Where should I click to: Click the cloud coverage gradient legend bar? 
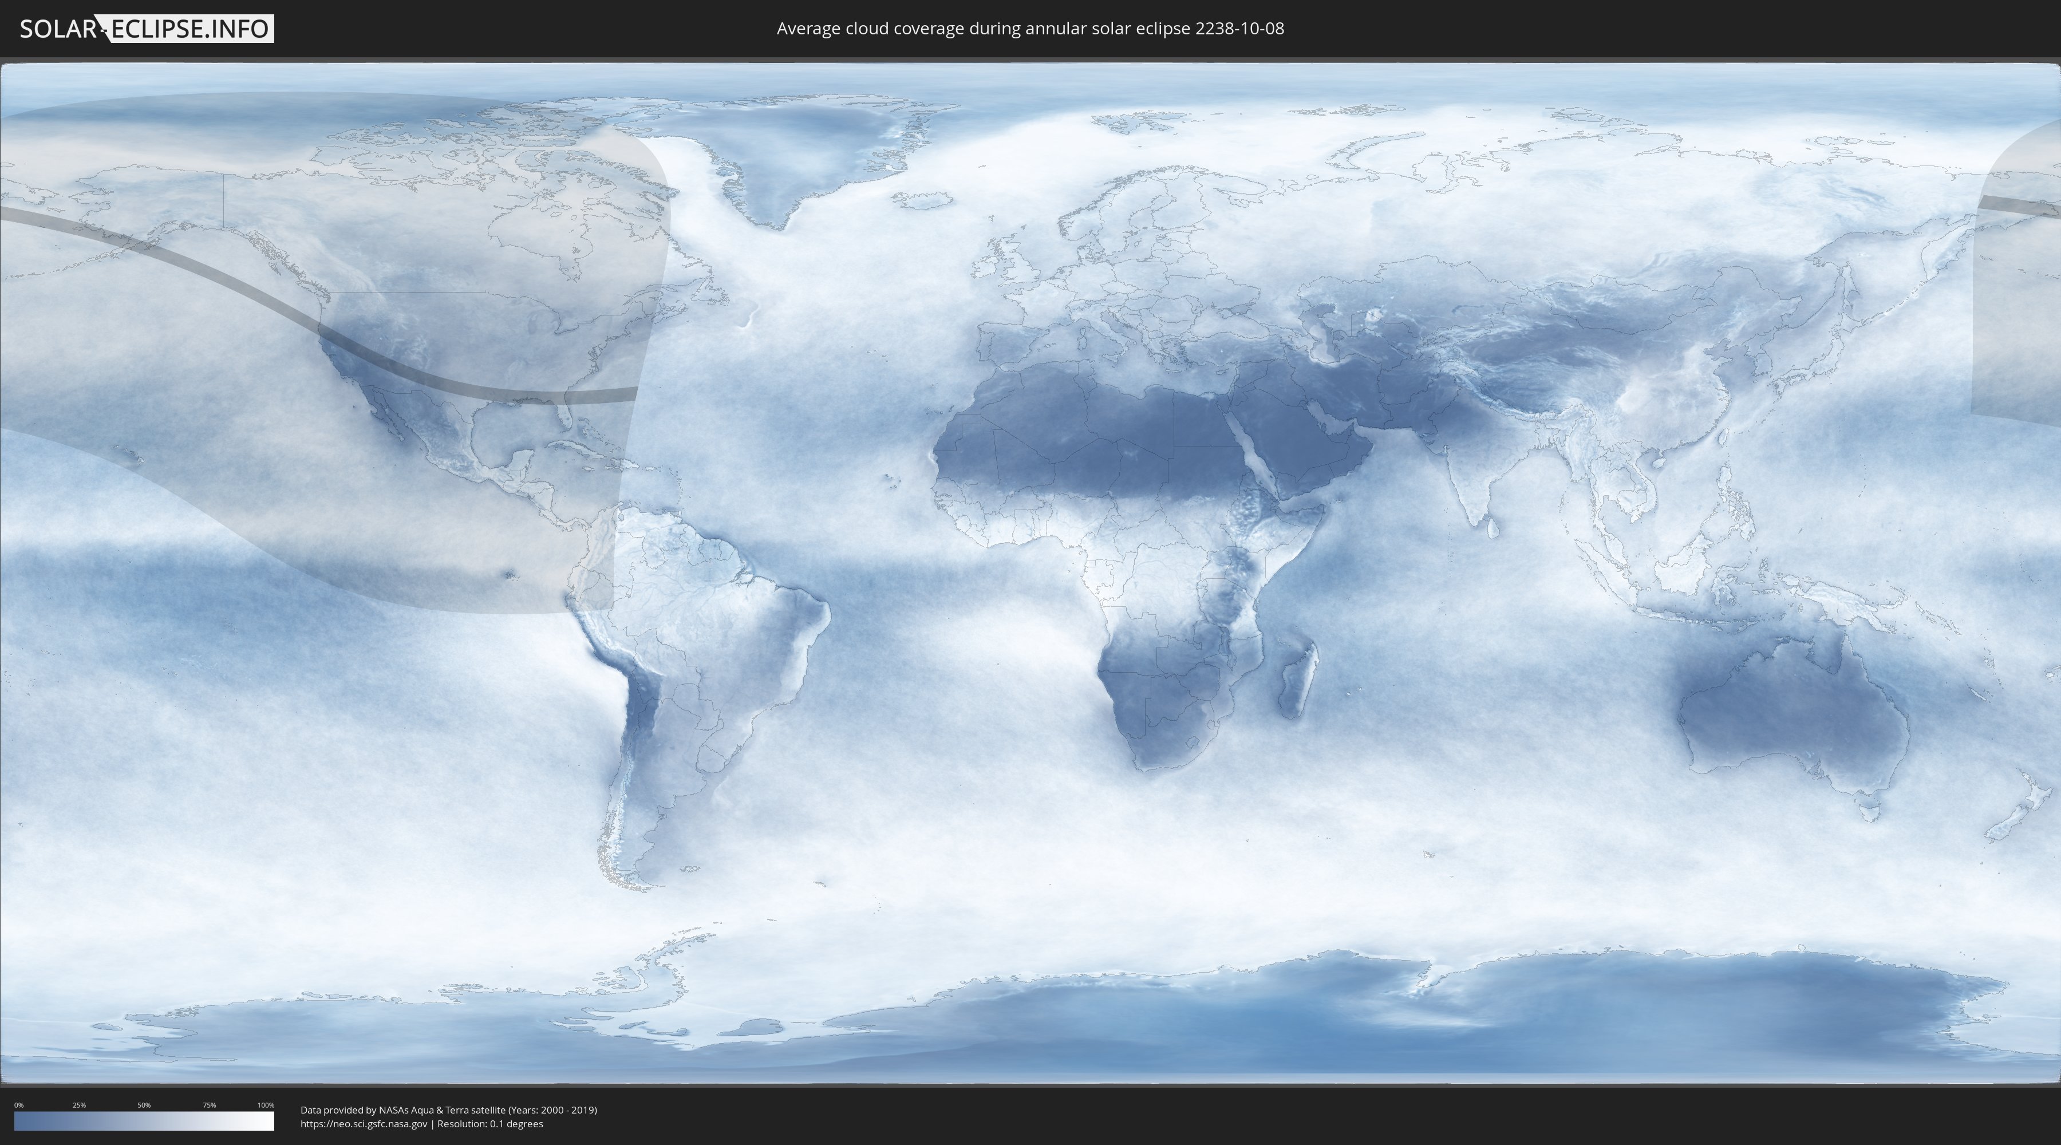pos(144,1121)
